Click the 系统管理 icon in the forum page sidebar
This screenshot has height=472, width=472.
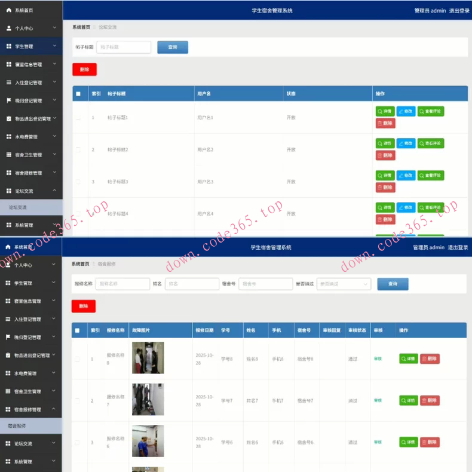coord(9,225)
